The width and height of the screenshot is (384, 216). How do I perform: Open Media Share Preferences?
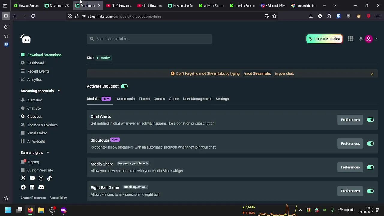click(x=350, y=167)
